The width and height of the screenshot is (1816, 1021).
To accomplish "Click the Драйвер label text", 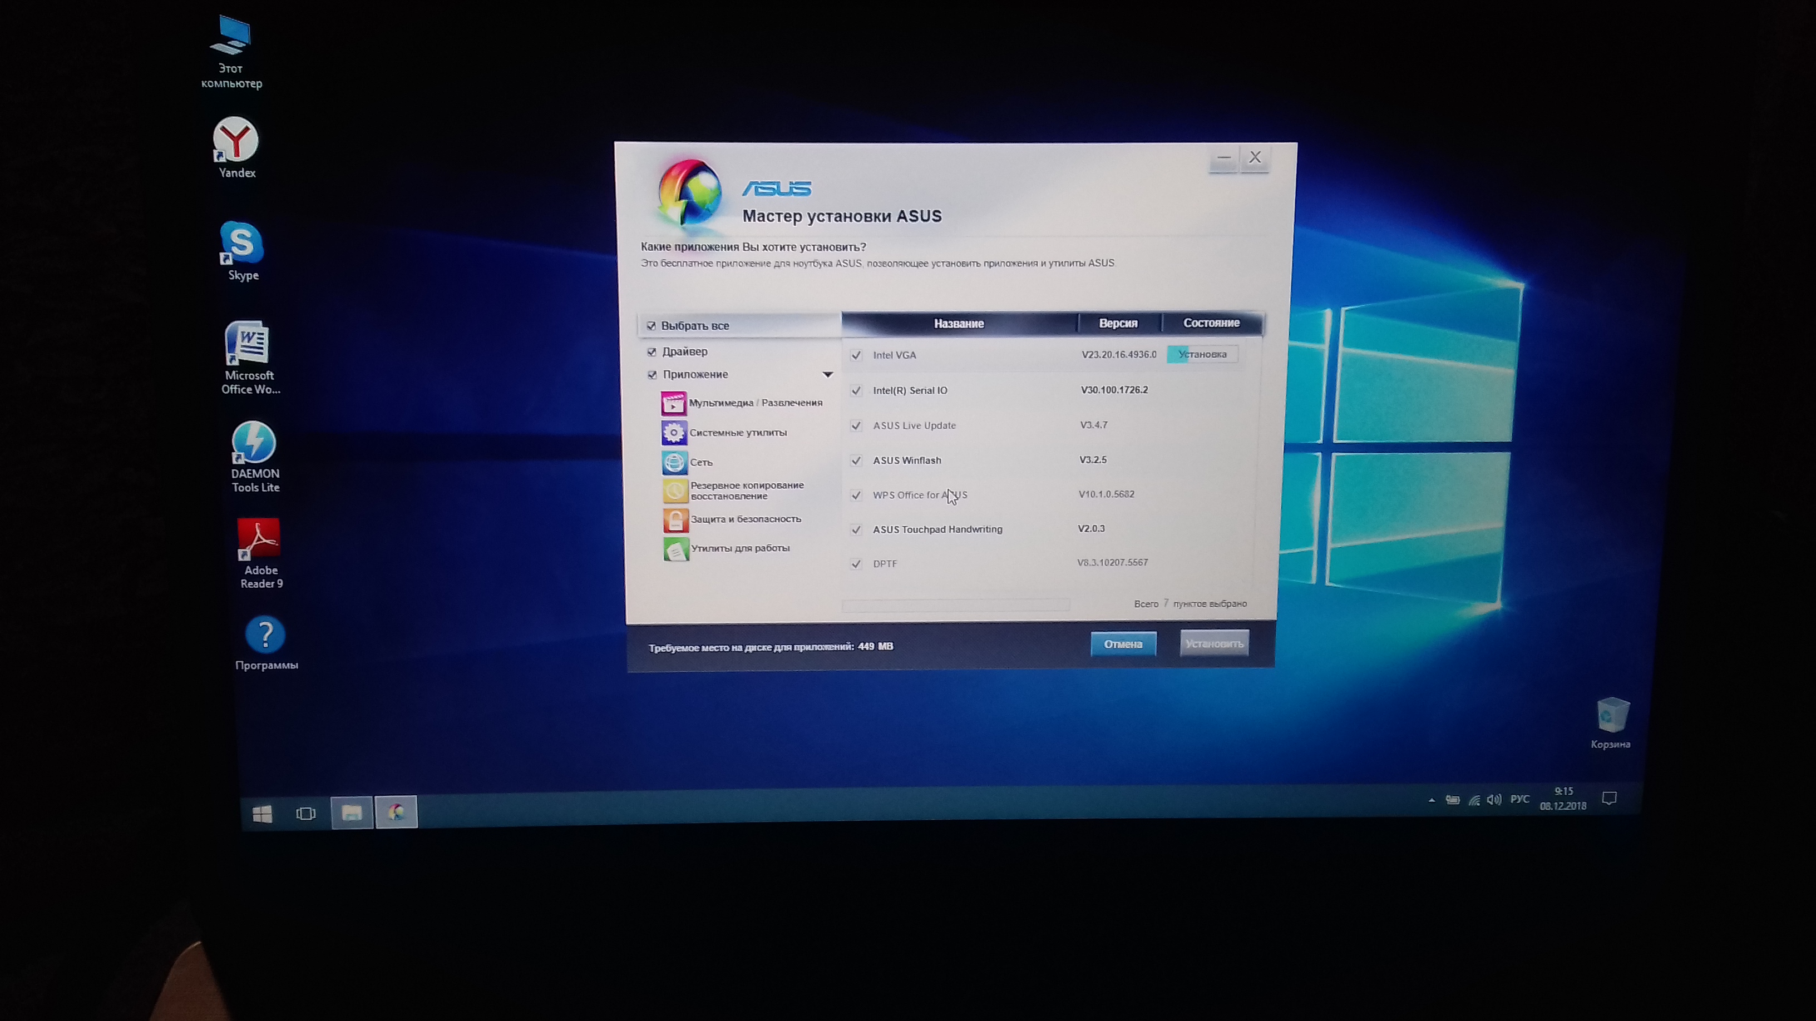I will click(x=684, y=351).
